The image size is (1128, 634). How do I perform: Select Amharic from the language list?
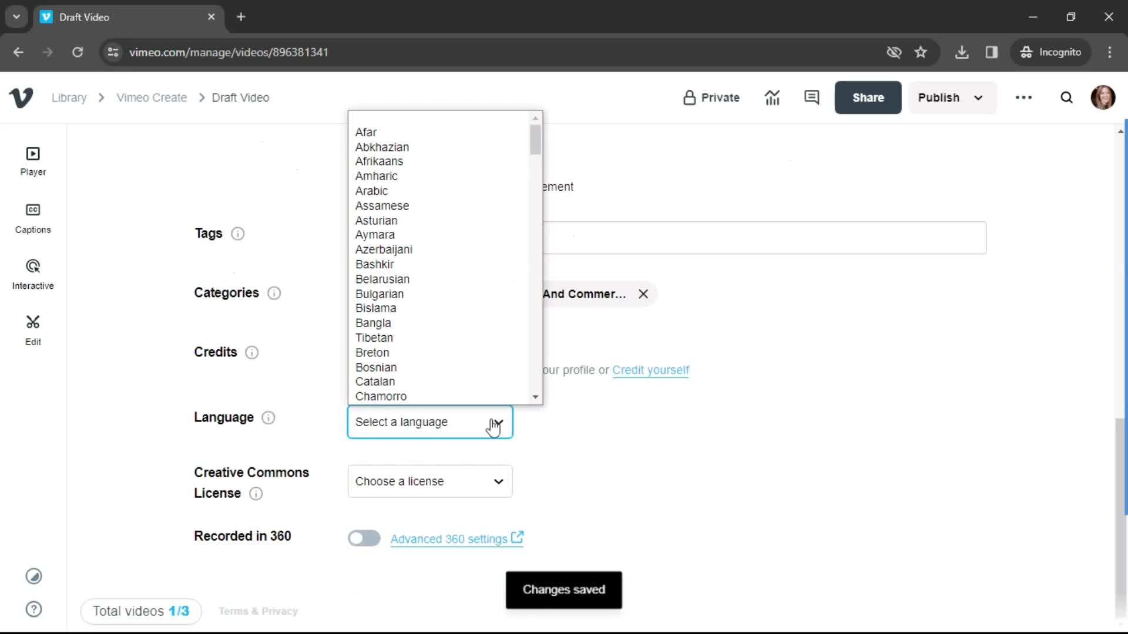(376, 176)
